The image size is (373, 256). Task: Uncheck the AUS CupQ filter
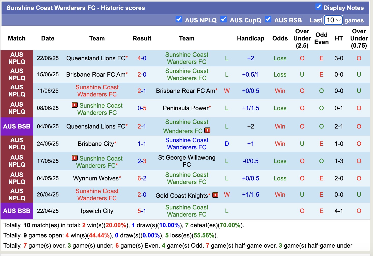tap(224, 19)
